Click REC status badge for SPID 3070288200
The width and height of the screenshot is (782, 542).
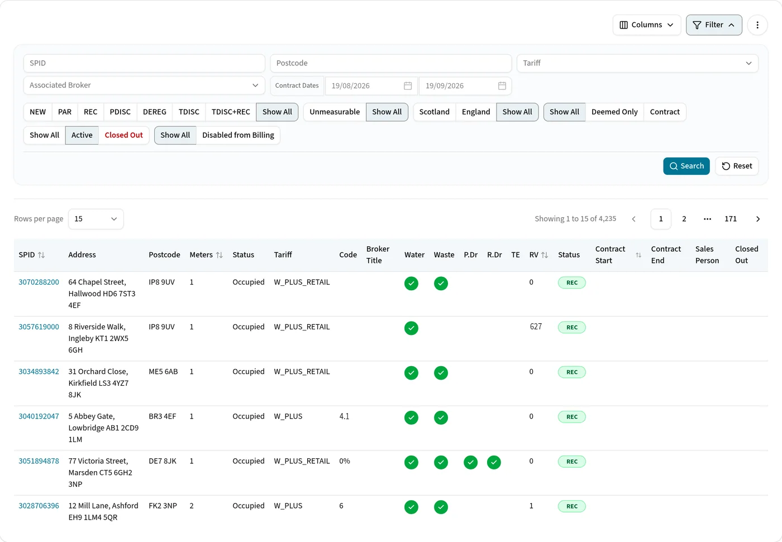pyautogui.click(x=572, y=283)
